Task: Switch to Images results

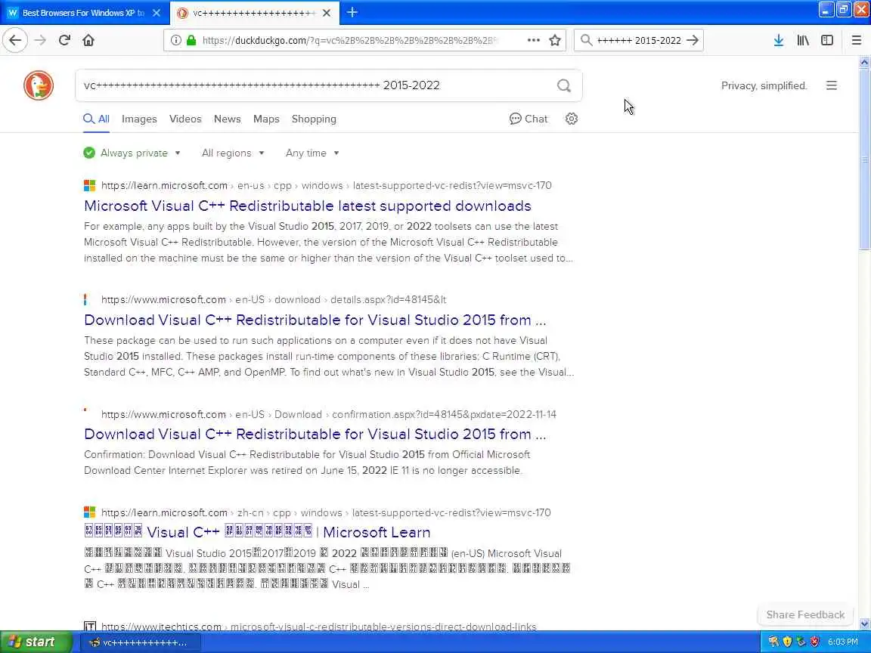Action: [139, 119]
